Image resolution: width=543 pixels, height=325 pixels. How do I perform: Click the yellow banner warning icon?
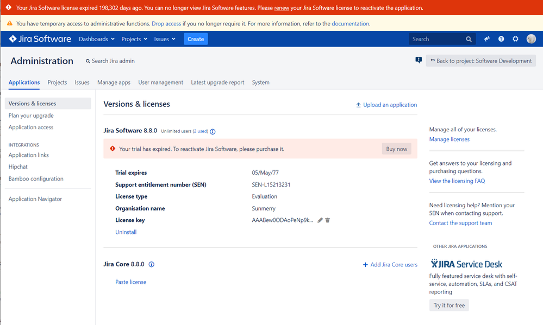click(x=10, y=23)
